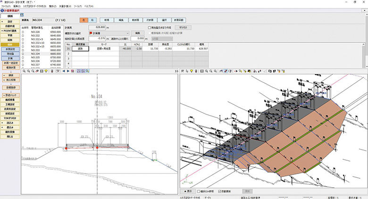Click the leftmost icon of the 3D toolbar

click(x=183, y=71)
